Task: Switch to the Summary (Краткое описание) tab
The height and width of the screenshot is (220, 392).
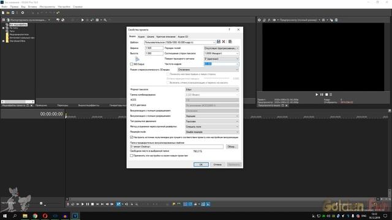Action: coord(166,37)
